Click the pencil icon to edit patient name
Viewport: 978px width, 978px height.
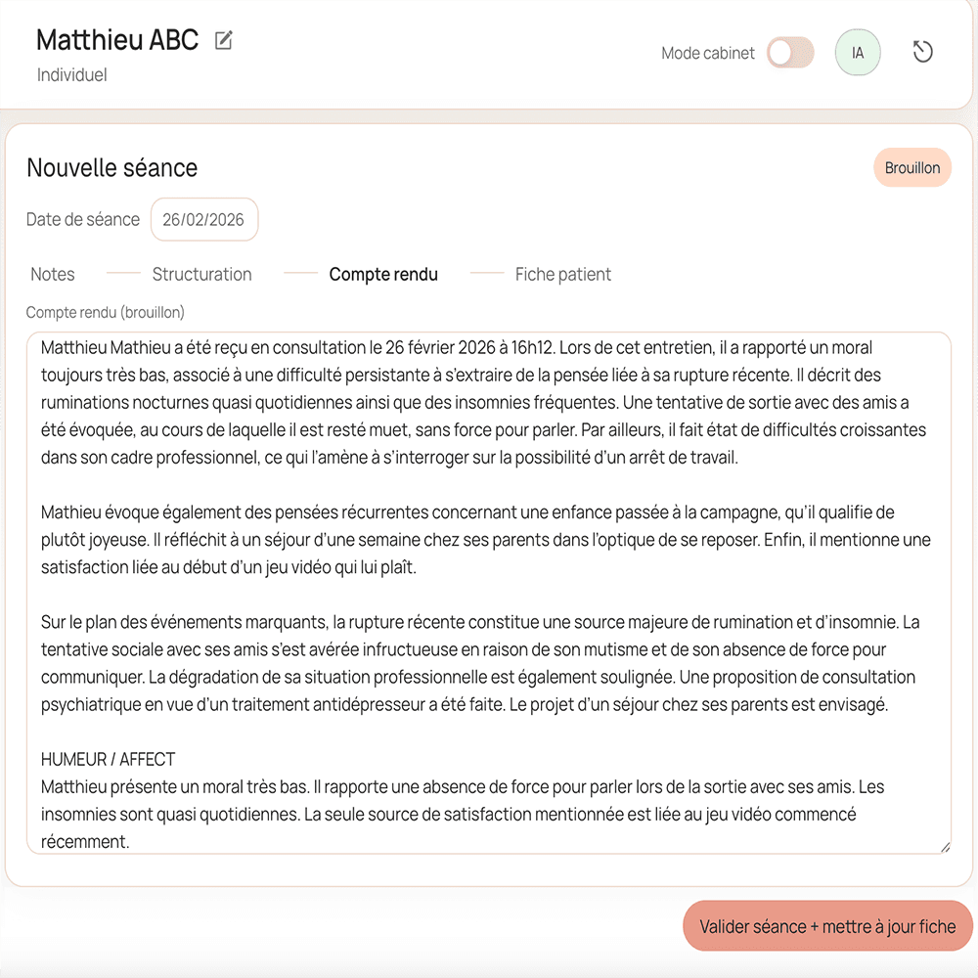224,40
